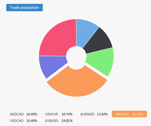Screen dimensions: 151x126
Task: Click the Trade population button
Action: point(24,8)
